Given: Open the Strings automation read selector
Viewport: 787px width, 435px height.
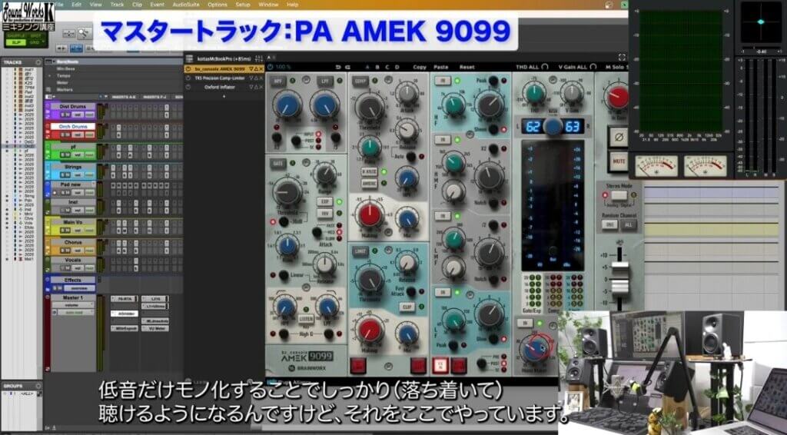Looking at the screenshot, I should 89,174.
